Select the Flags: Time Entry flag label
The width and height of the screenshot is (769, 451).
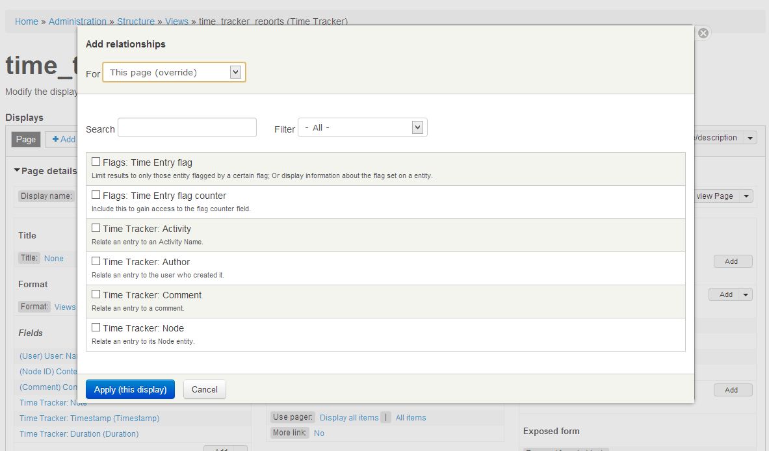click(147, 162)
